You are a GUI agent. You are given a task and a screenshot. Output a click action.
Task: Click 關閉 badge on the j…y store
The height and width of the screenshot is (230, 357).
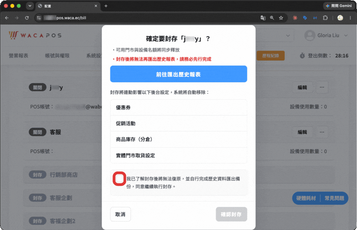(37, 87)
